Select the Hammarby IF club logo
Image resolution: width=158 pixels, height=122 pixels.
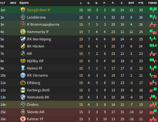pyautogui.click(x=23, y=32)
